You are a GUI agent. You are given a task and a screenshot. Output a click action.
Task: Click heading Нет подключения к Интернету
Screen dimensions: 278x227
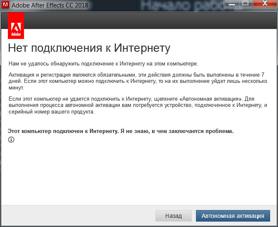(x=89, y=48)
